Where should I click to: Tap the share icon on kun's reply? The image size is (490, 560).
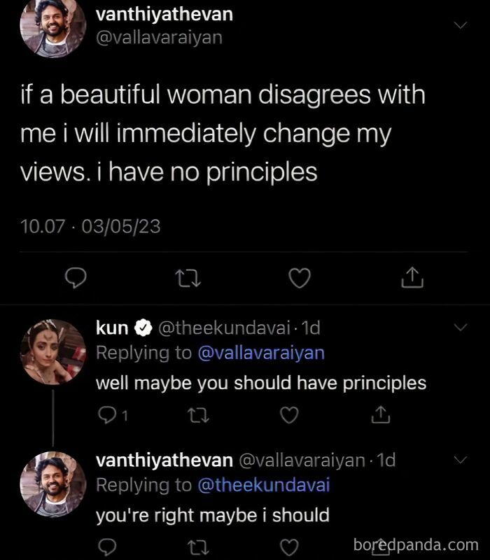380,415
